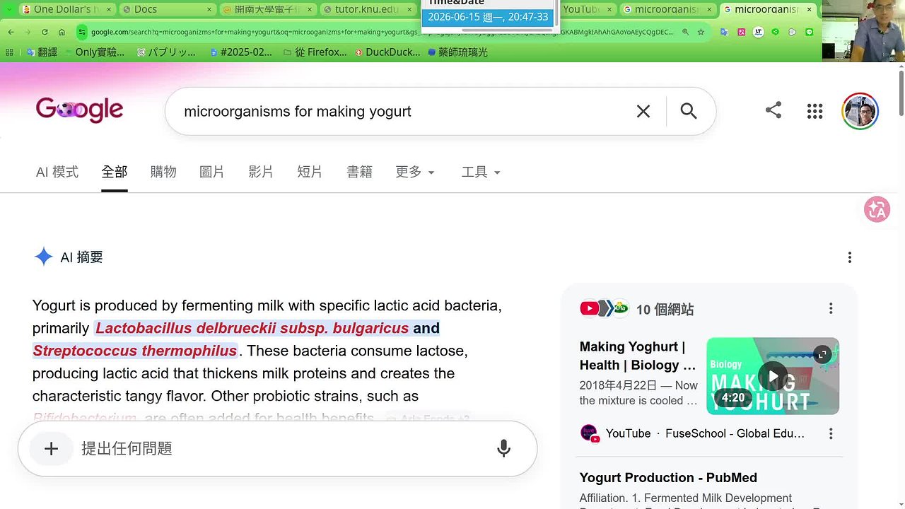The image size is (905, 509).
Task: Open the DuckDuck bookmark
Action: [x=388, y=52]
